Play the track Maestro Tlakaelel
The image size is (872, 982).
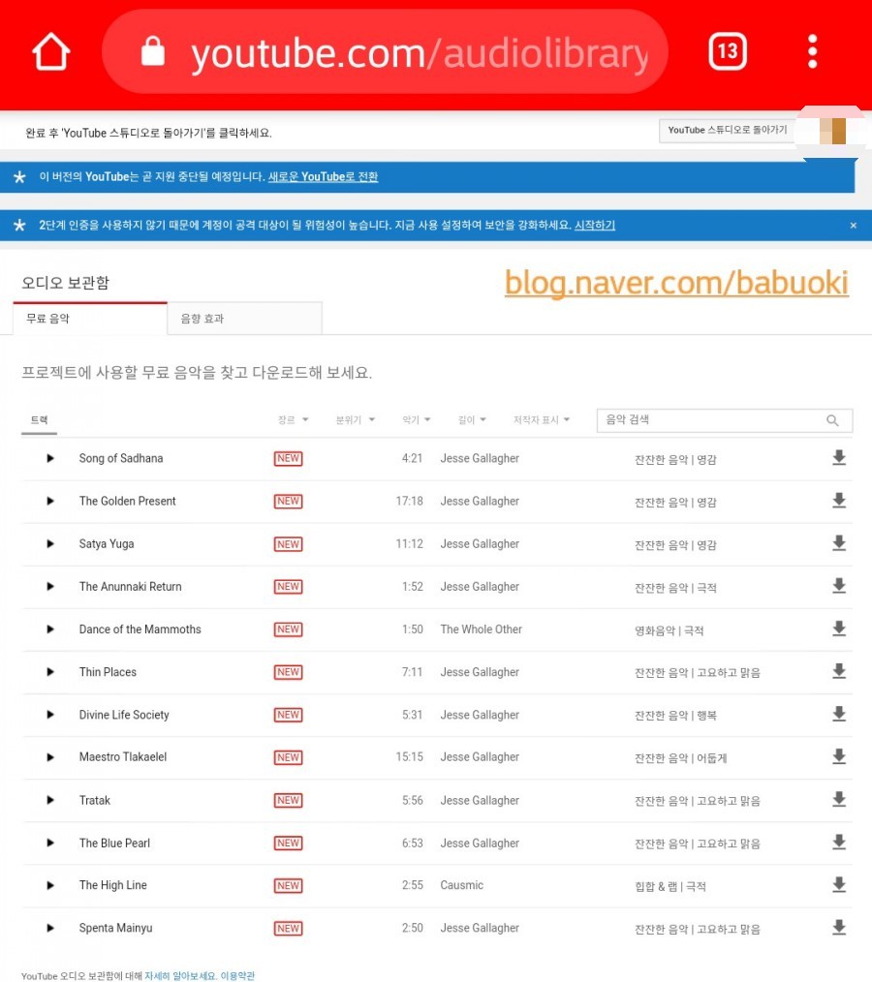(x=50, y=757)
